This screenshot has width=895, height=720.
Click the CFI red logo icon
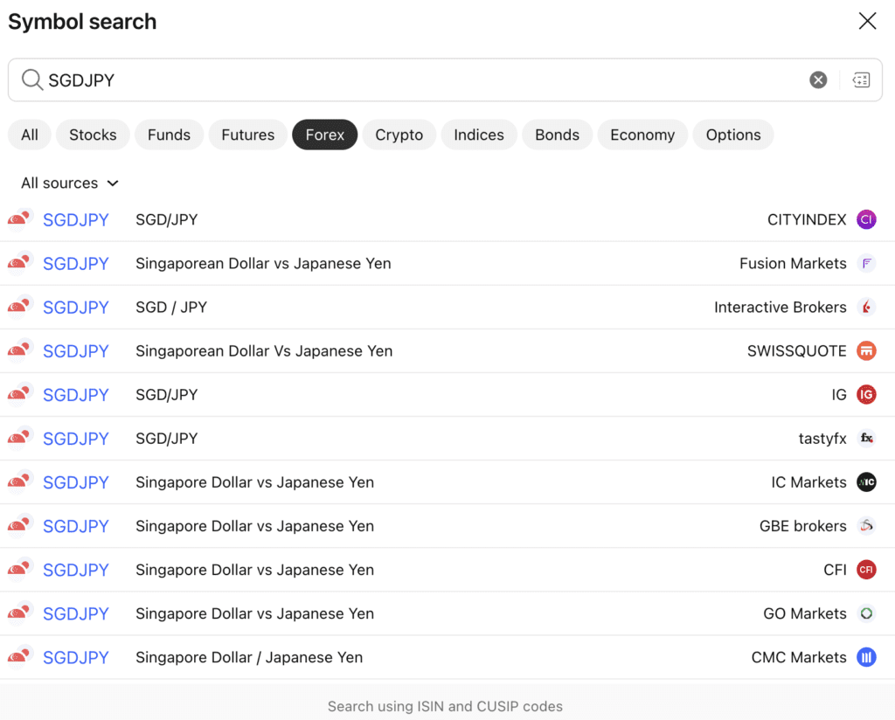(x=866, y=570)
